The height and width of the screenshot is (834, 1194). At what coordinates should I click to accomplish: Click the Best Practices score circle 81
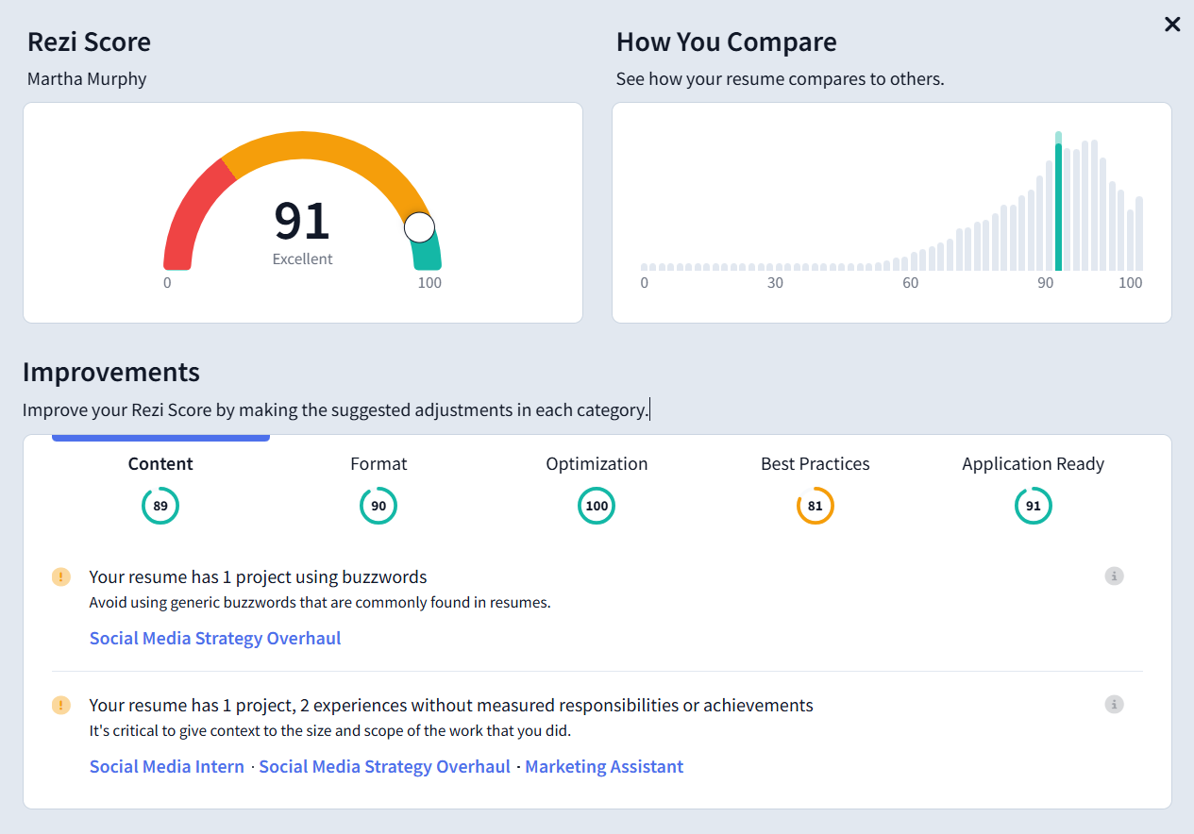tap(816, 506)
